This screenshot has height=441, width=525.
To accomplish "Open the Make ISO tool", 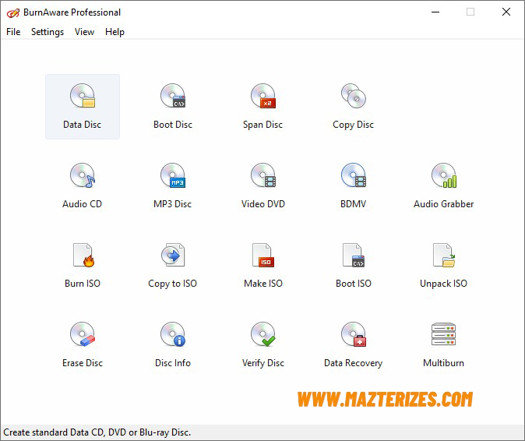I will click(x=262, y=265).
